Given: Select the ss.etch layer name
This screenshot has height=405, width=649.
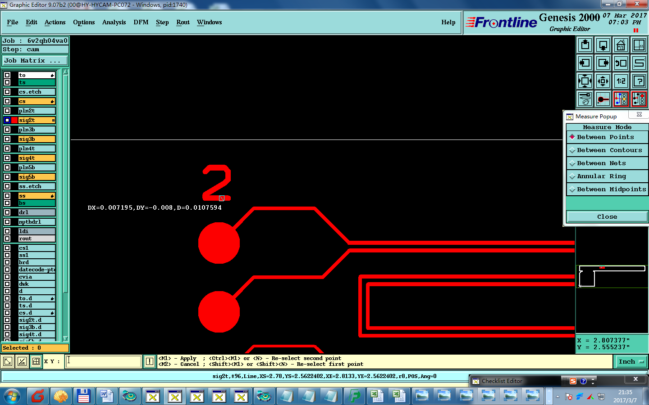Looking at the screenshot, I should pyautogui.click(x=37, y=186).
